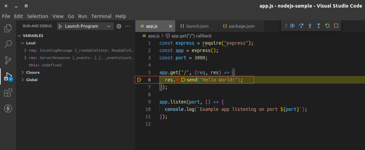Open launch.json via the gear icon
Image resolution: width=365 pixels, height=150 pixels.
(119, 26)
